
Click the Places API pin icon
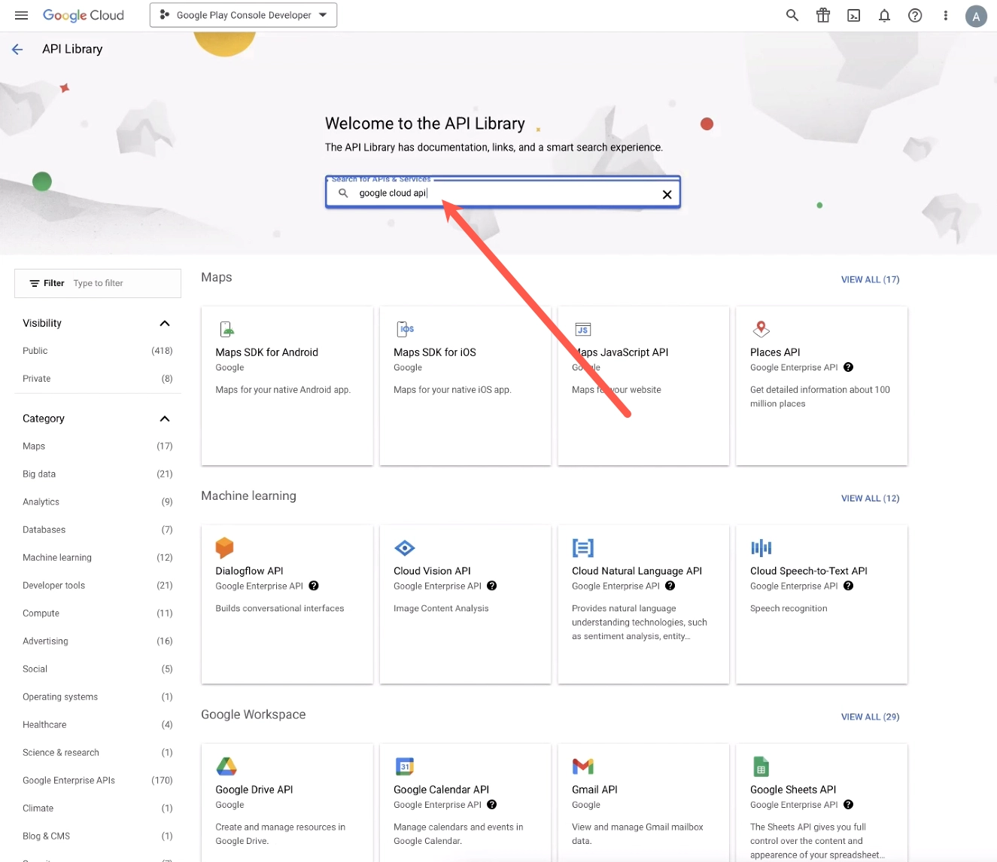[761, 329]
